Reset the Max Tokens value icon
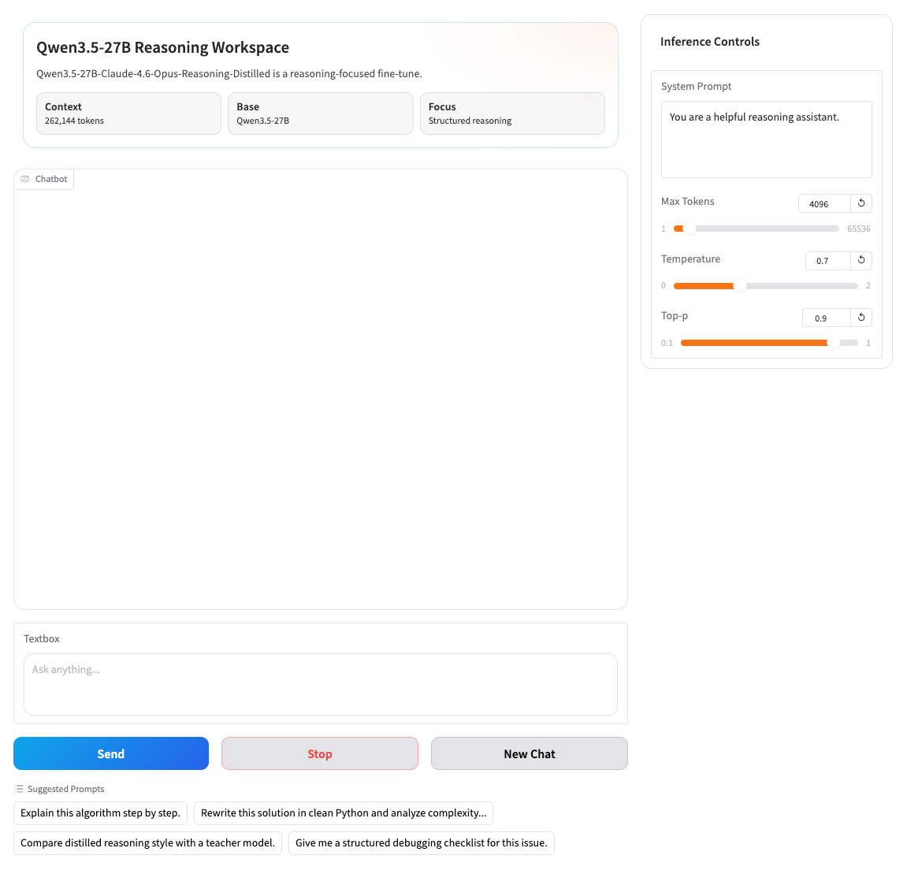Screen dimensions: 907x874 [x=861, y=203]
